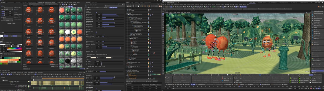Open the New Layouts dropdown
324x91 pixels.
click(318, 3)
